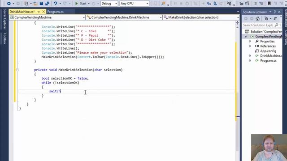Select App.config in Solution Explorer
Viewport: 287px width, 161px height.
[268, 51]
